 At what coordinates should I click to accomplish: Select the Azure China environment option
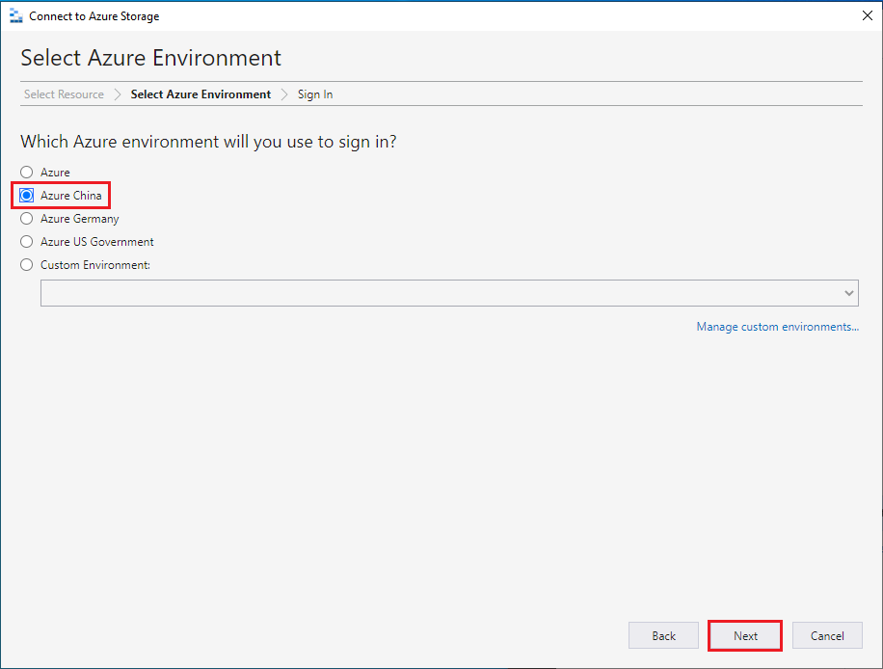(x=26, y=195)
